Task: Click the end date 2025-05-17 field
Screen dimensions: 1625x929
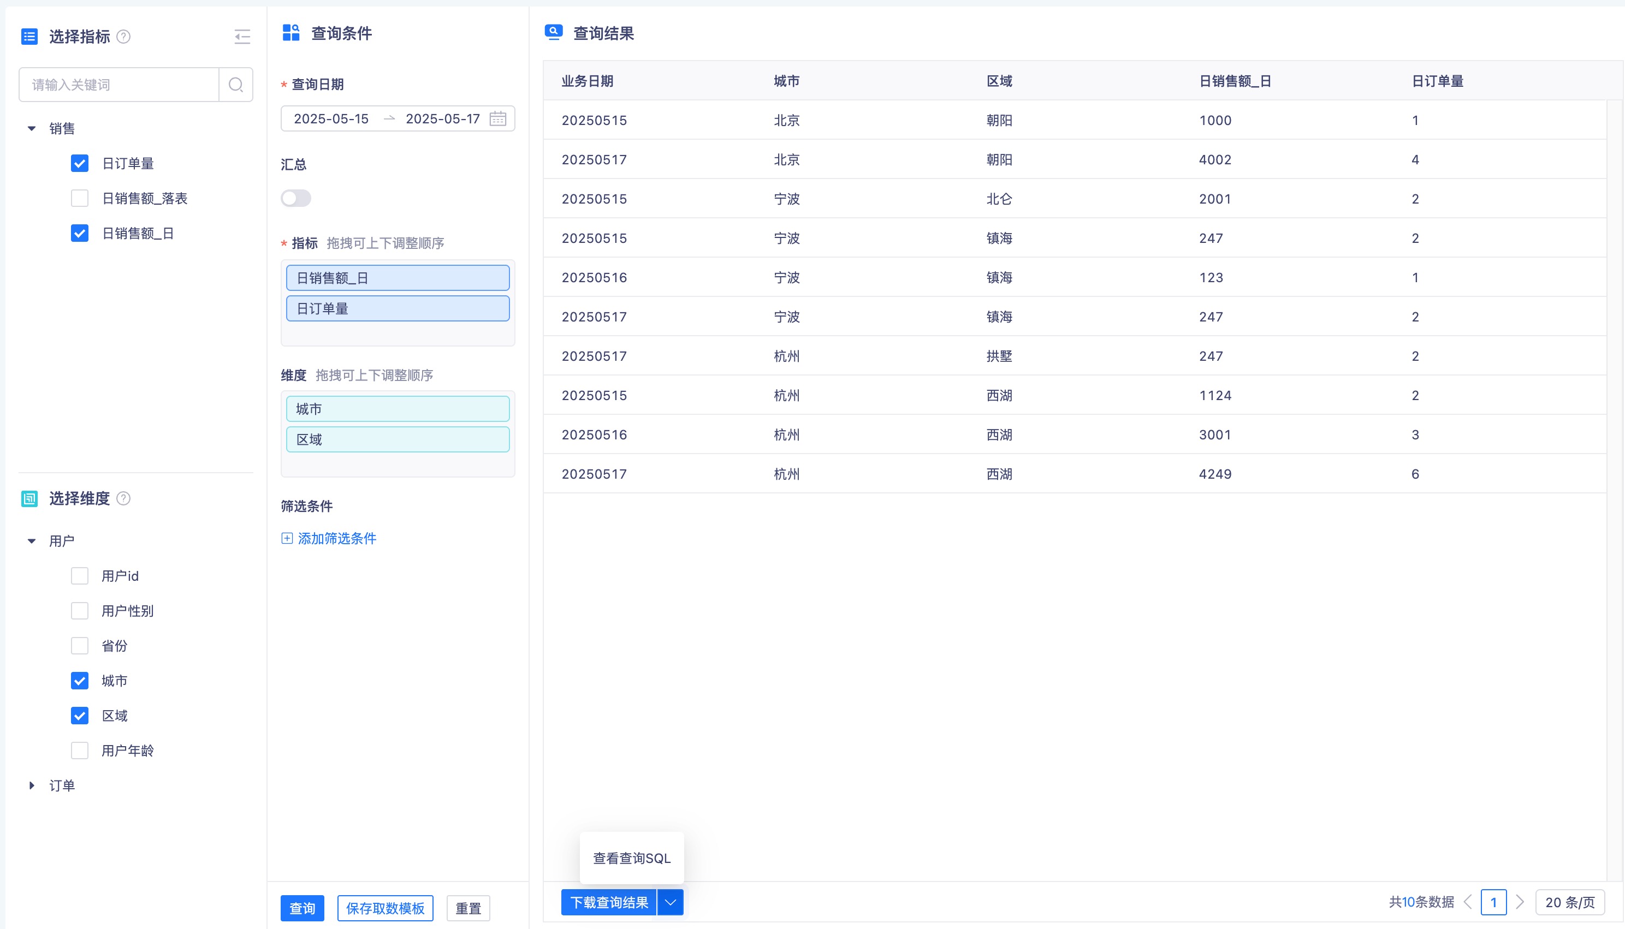Action: 443,118
